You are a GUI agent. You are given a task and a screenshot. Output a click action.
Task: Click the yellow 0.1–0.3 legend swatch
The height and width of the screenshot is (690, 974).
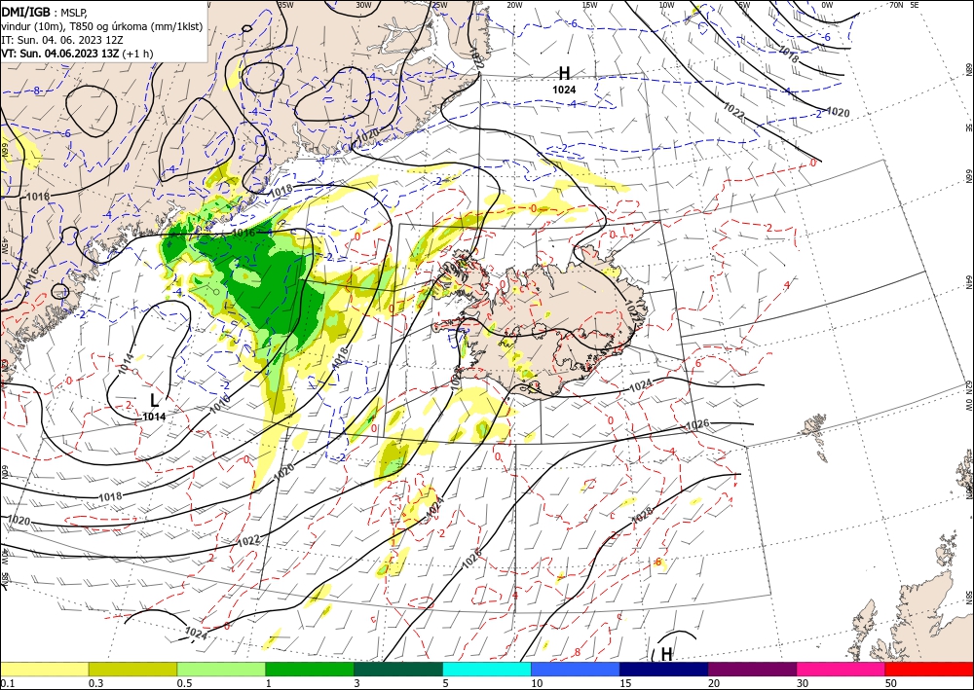tap(45, 669)
